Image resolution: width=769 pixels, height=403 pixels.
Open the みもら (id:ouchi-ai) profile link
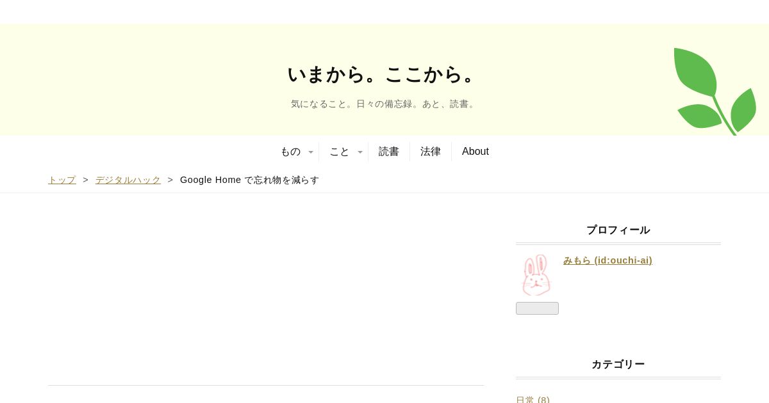(x=608, y=260)
